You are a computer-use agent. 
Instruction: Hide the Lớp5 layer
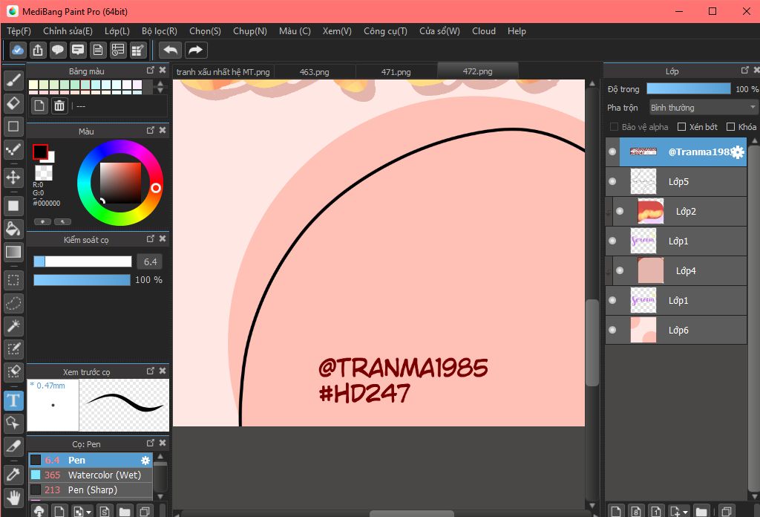tap(612, 181)
